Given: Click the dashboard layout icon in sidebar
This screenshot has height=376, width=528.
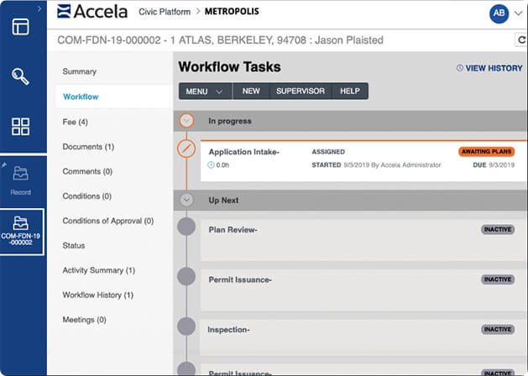Looking at the screenshot, I should 21,26.
